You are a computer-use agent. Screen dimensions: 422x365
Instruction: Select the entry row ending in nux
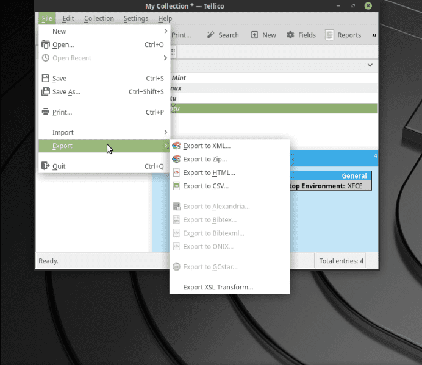pyautogui.click(x=274, y=88)
